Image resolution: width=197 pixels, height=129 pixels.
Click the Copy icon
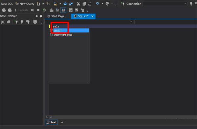[x=84, y=4]
